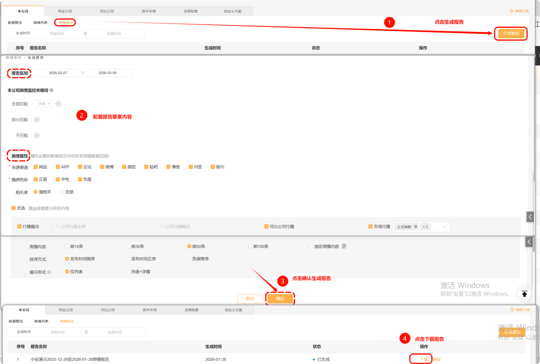Click info icon next to 本公司舆情监控关键词
The width and height of the screenshot is (540, 364).
[51, 90]
